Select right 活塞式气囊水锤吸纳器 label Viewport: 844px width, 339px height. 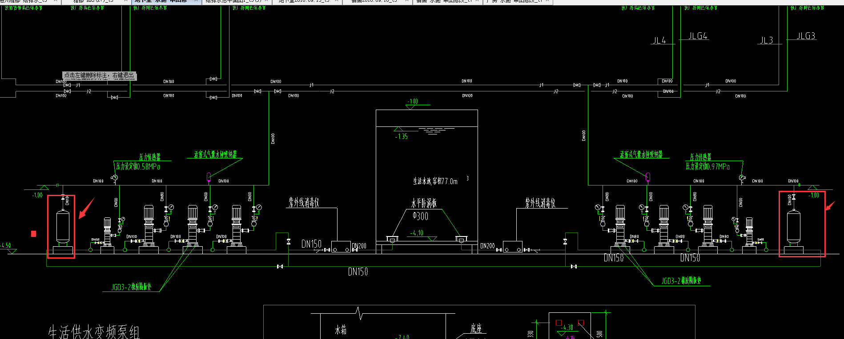641,154
